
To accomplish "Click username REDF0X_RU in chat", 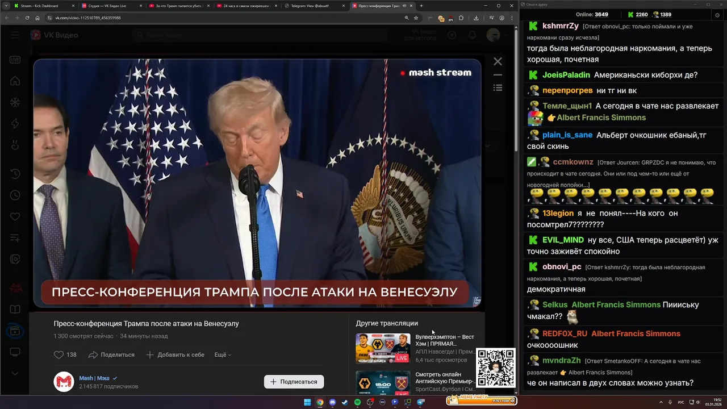I will (x=565, y=333).
